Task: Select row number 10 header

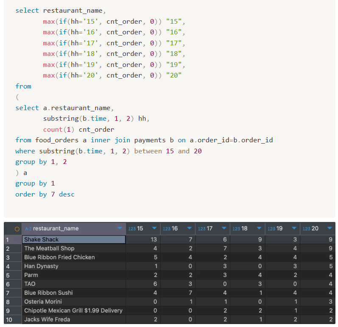Action: pyautogui.click(x=13, y=319)
